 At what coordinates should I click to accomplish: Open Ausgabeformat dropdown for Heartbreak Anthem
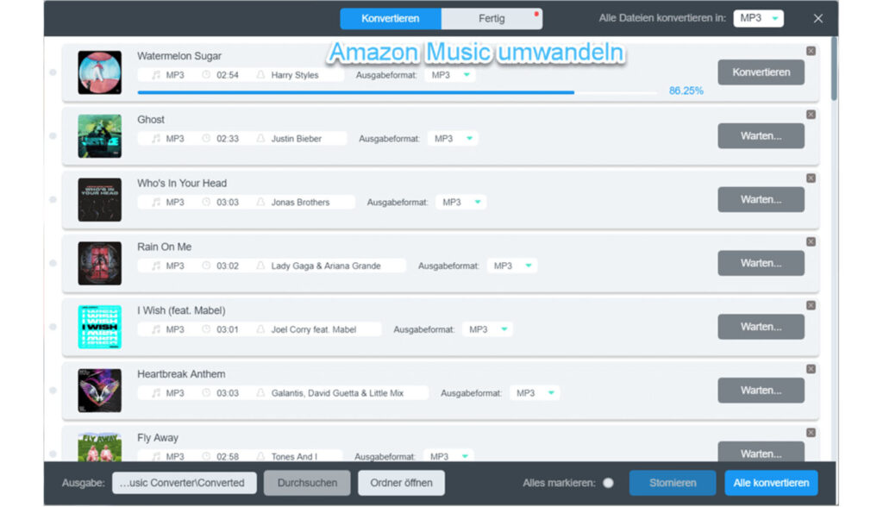point(535,393)
